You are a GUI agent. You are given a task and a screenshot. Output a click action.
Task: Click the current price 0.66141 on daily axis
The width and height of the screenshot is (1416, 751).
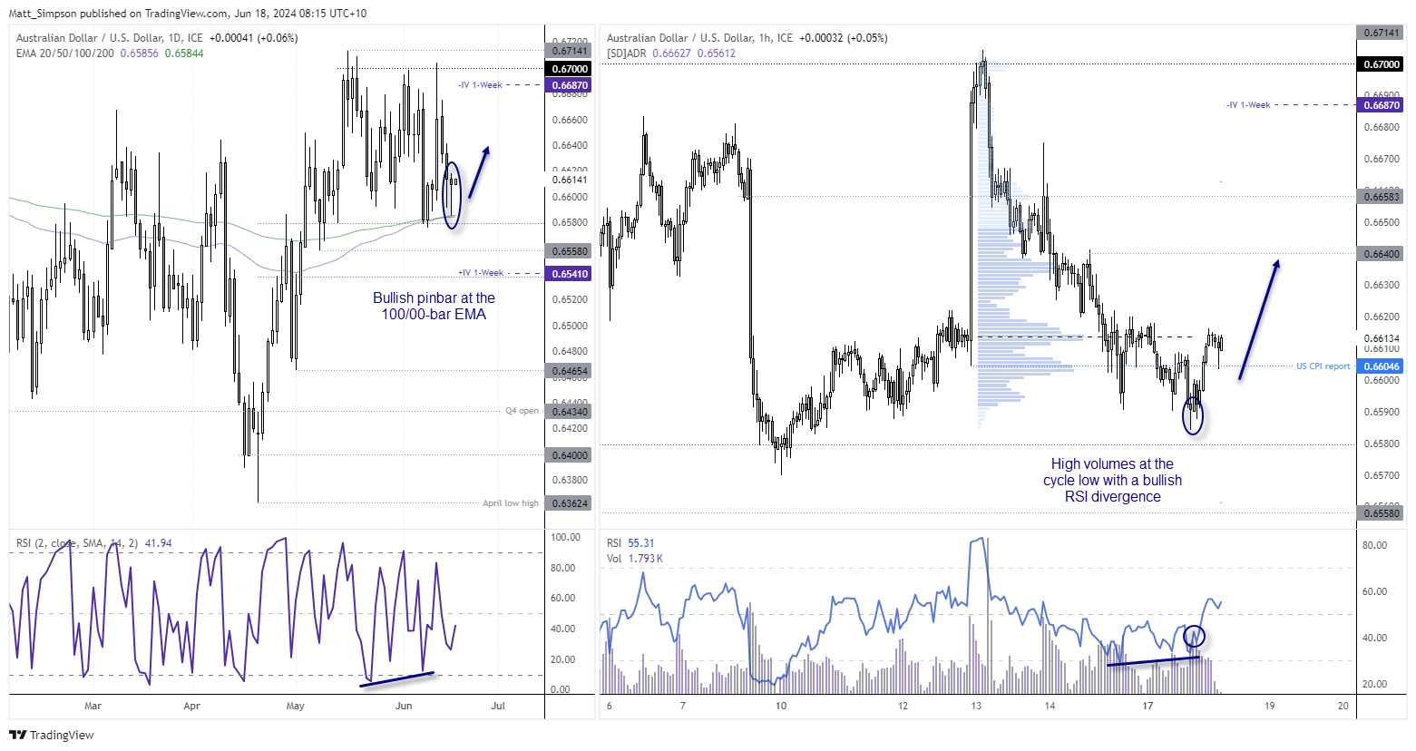click(569, 180)
